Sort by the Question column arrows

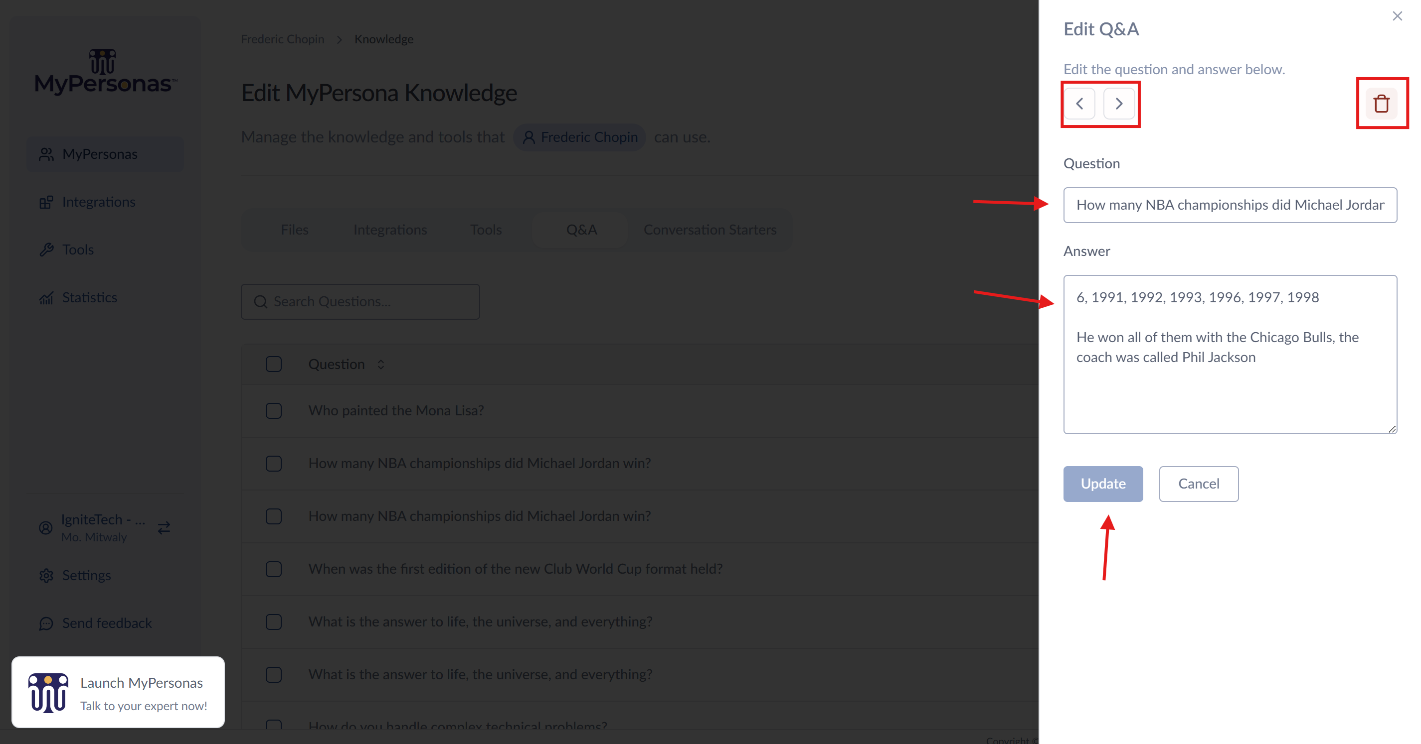[x=380, y=365]
